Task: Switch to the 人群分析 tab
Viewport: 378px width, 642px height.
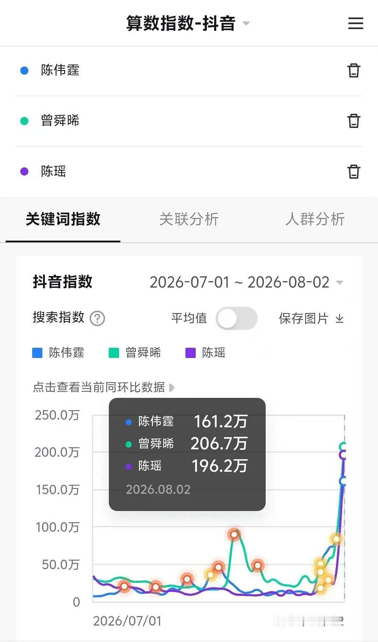Action: point(315,219)
